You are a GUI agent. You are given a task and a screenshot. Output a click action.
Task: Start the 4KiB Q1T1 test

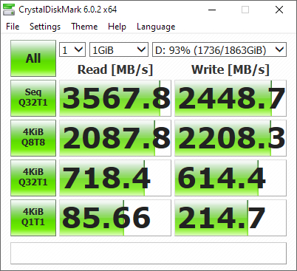[33, 218]
